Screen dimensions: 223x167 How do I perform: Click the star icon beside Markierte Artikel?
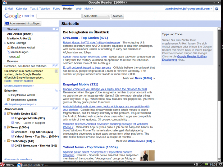pos(30,38)
